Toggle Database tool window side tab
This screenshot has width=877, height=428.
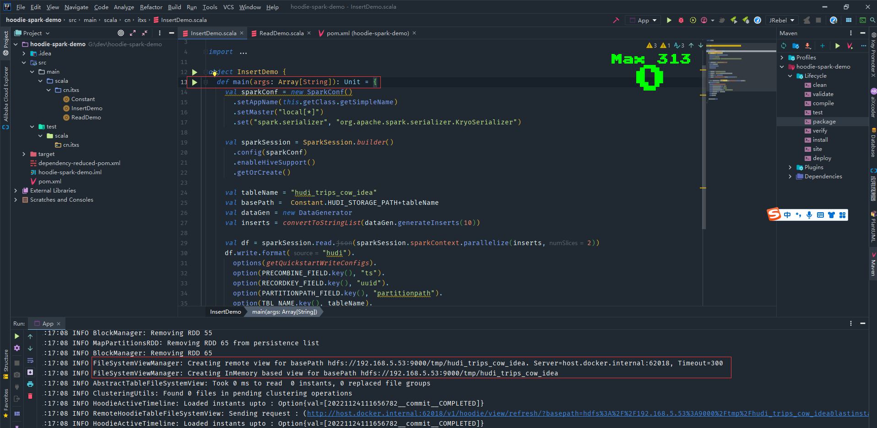873,143
